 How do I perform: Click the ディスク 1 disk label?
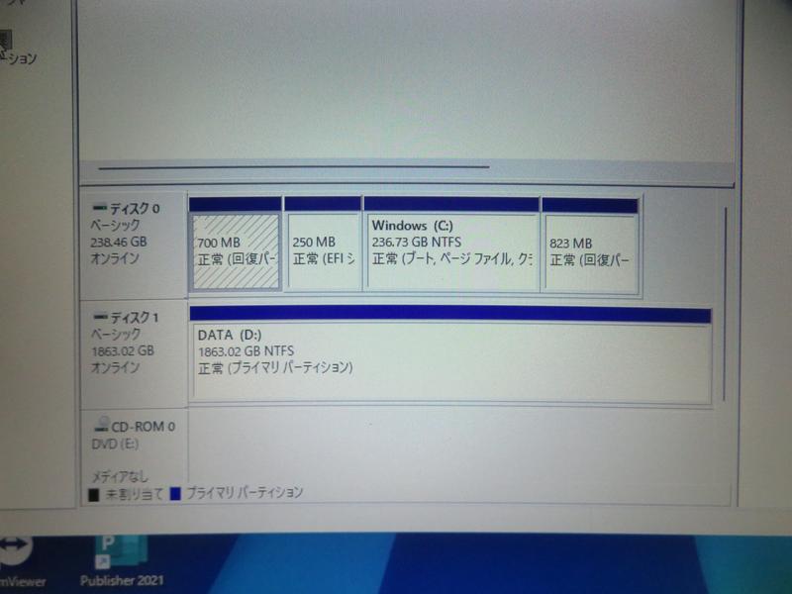[135, 317]
